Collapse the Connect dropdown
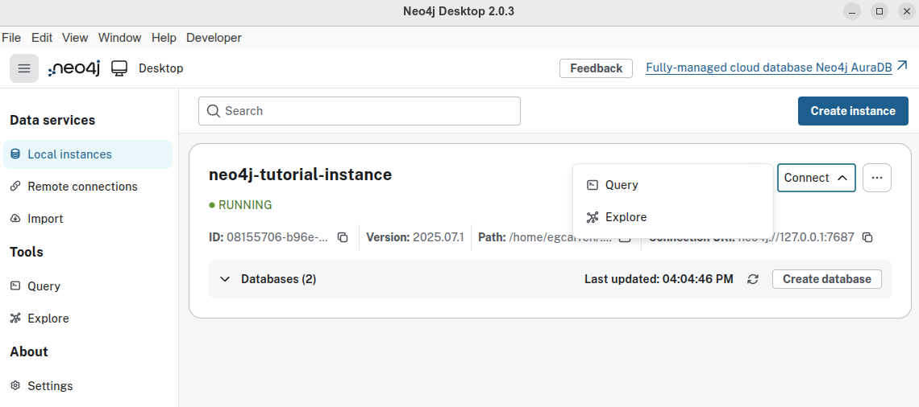Viewport: 919px width, 407px height. 816,178
